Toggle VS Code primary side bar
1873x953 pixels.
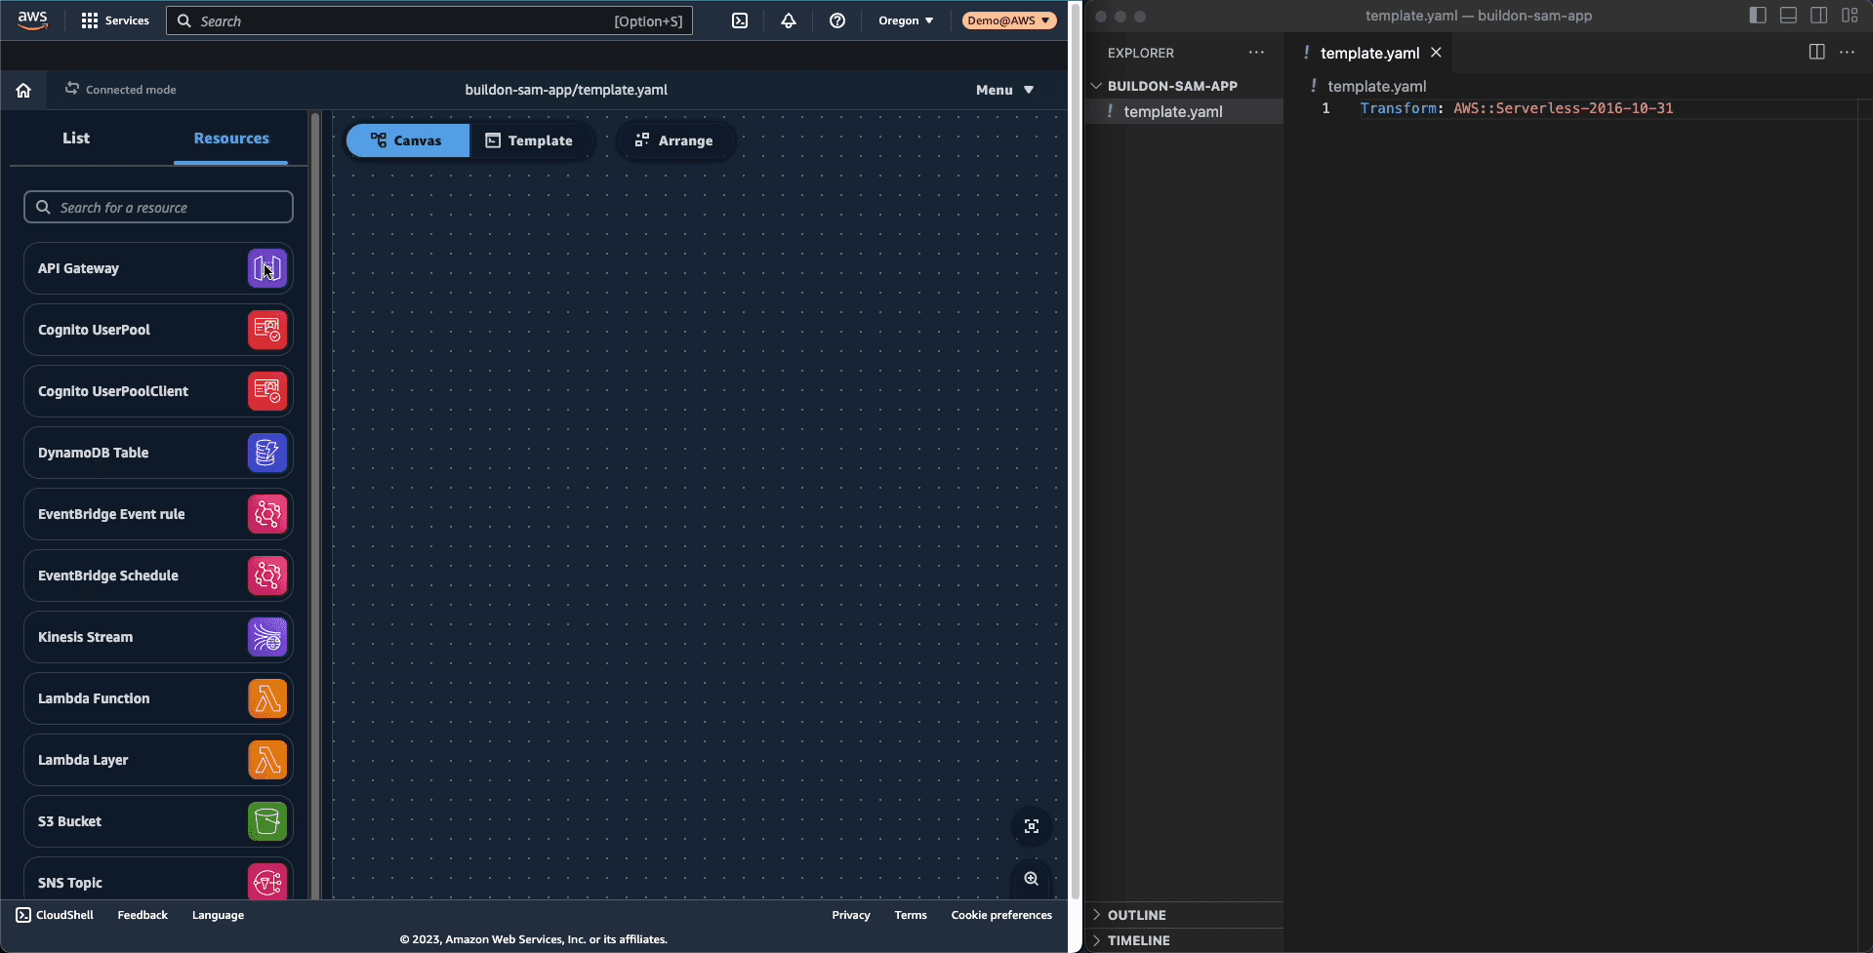point(1758,16)
